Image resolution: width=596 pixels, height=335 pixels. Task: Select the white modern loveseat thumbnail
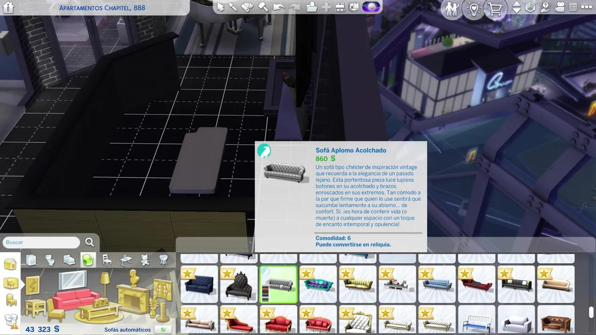click(x=516, y=320)
